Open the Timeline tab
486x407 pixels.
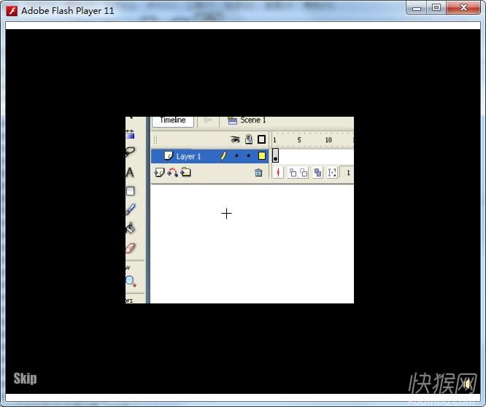pyautogui.click(x=173, y=120)
